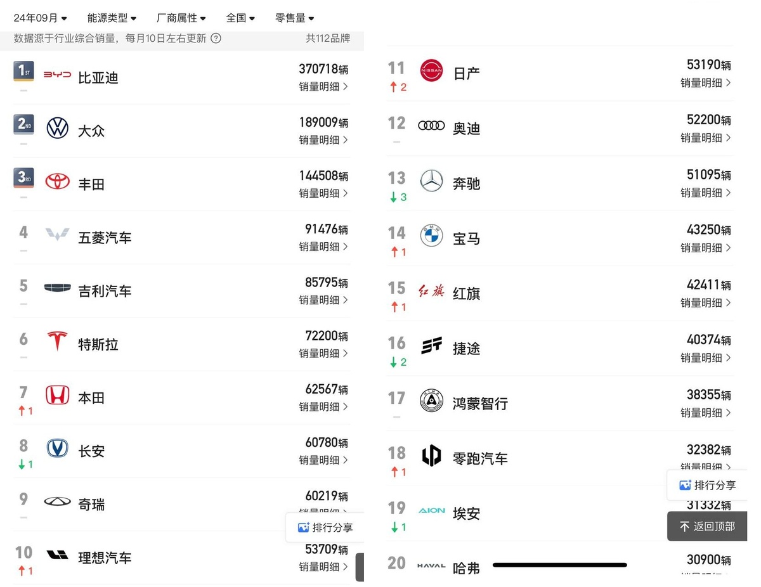Click the 共112品牌 count label
761x587 pixels.
tap(328, 38)
